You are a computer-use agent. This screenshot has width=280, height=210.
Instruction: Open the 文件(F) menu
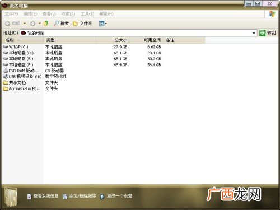coord(11,14)
